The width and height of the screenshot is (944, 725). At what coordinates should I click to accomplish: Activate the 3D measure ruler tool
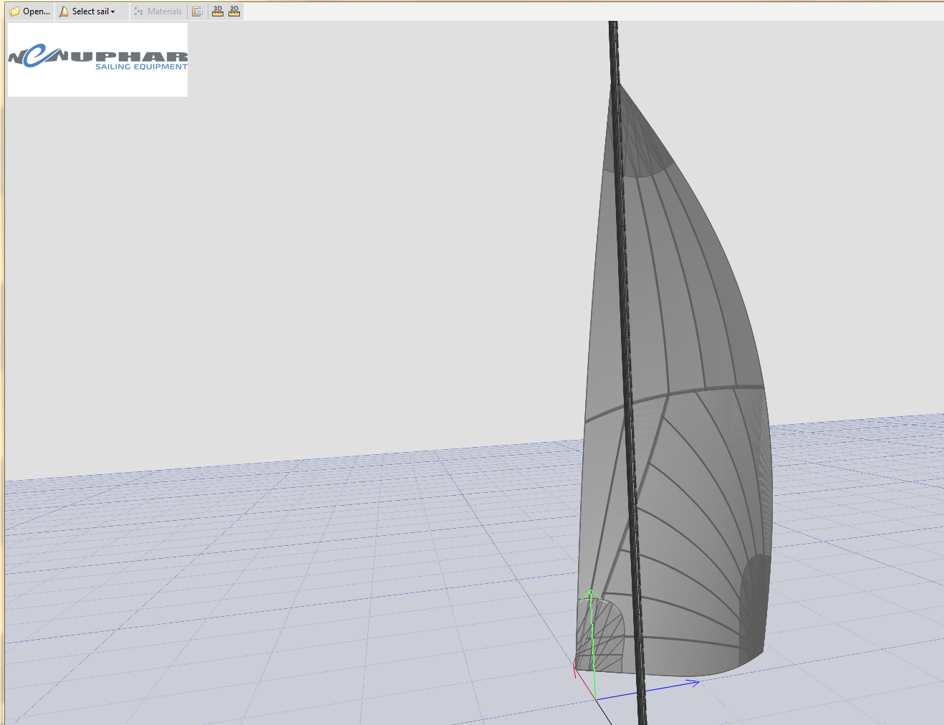tap(218, 11)
